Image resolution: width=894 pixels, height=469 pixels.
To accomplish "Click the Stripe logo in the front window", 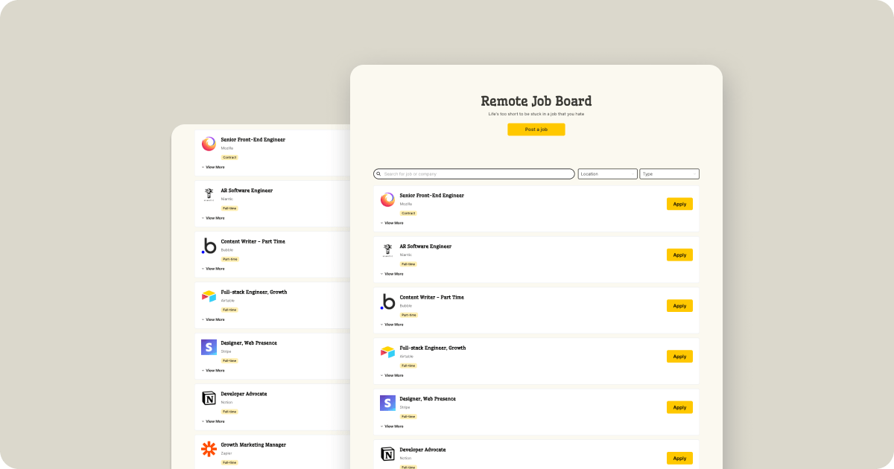I will (x=387, y=403).
